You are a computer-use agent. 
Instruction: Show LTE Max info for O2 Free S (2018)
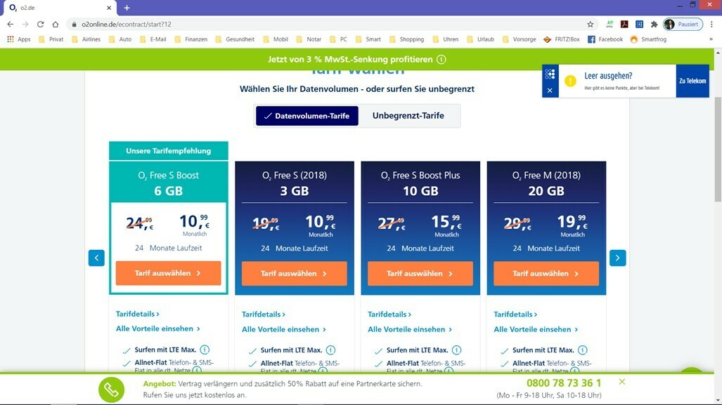tap(330, 350)
